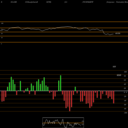Click the RSI panel's 100 level label
Viewport: 128px width, 128px height.
tap(2, 23)
